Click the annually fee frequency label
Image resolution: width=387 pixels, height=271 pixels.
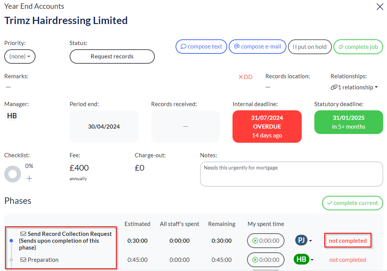[78, 179]
